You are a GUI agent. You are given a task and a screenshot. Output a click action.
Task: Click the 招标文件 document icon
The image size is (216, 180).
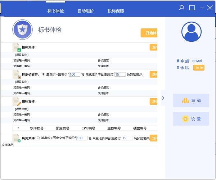(x=17, y=47)
